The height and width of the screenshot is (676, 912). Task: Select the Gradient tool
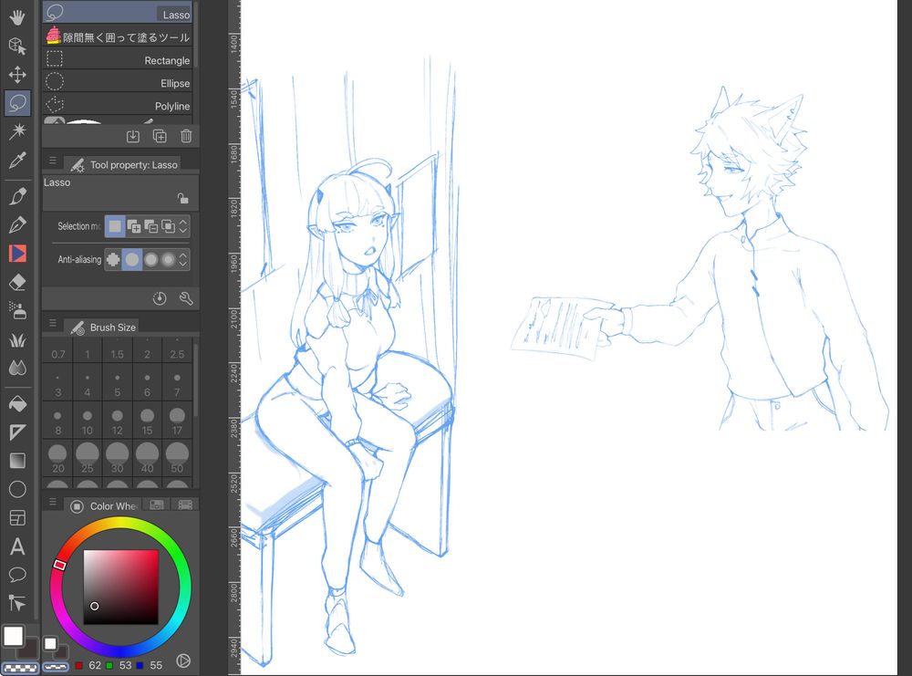tap(17, 461)
